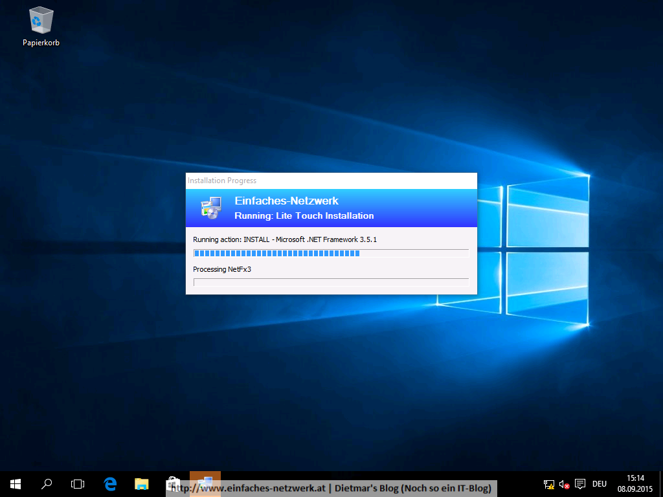
Task: Open the Windows Start menu
Action: tap(16, 484)
